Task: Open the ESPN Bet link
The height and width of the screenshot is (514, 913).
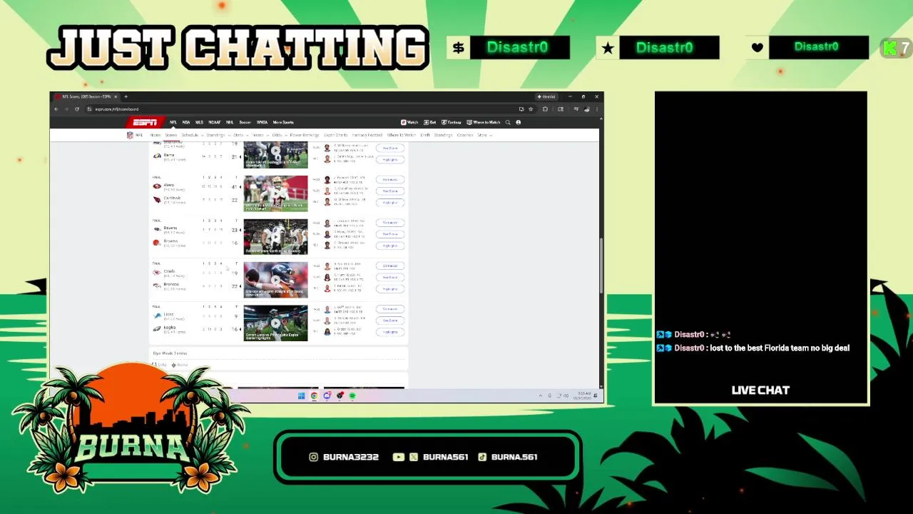Action: [429, 122]
